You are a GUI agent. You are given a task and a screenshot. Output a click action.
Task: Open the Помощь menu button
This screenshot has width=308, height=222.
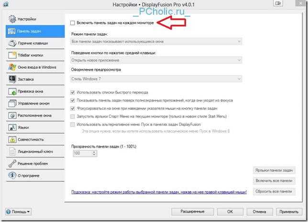coord(18,212)
